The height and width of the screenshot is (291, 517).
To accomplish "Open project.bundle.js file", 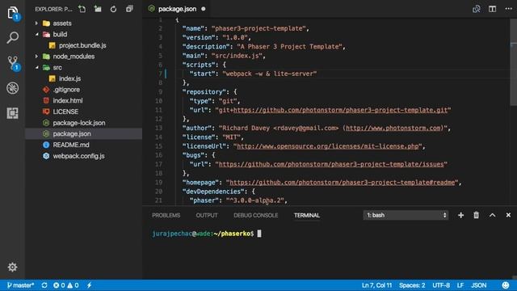I will click(x=83, y=45).
